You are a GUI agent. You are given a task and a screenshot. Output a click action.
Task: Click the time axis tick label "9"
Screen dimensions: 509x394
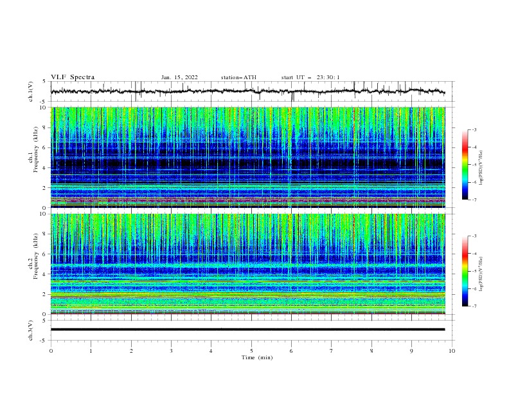(411, 351)
